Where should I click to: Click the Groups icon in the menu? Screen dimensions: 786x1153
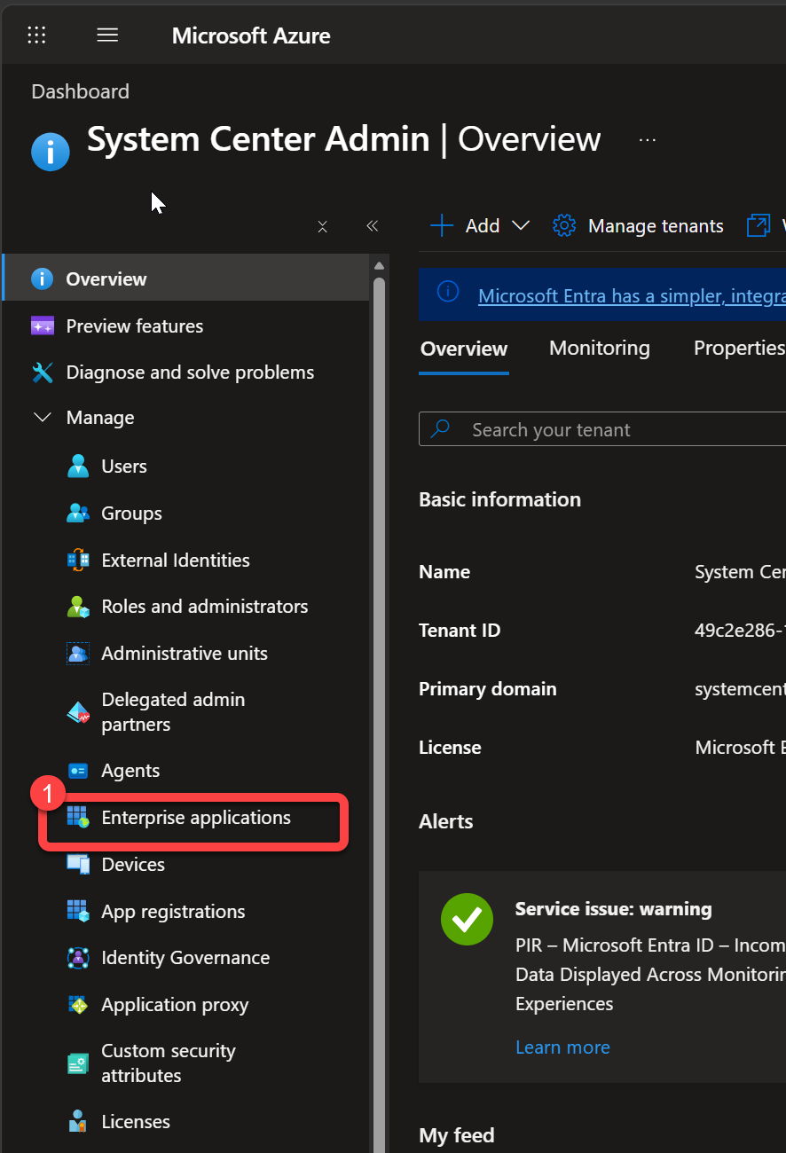pyautogui.click(x=78, y=513)
